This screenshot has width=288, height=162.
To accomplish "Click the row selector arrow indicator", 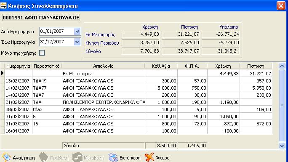I will [x=3, y=73].
